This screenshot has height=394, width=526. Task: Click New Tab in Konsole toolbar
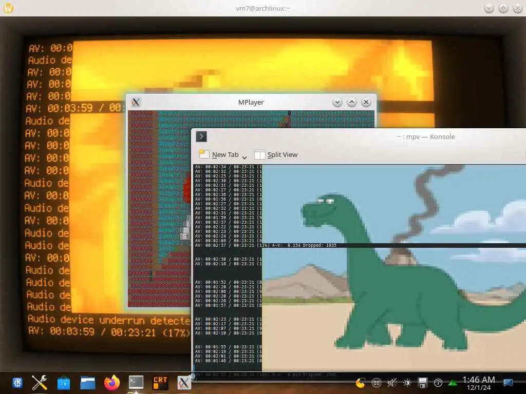point(219,154)
